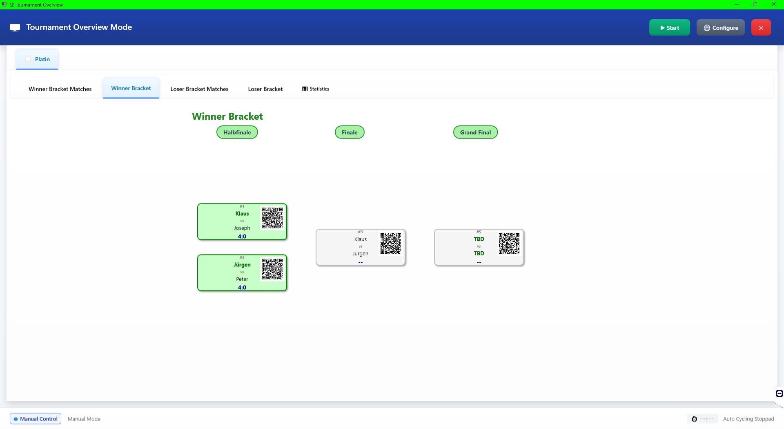Open the Statistics tab
This screenshot has height=429, width=784.
click(315, 89)
